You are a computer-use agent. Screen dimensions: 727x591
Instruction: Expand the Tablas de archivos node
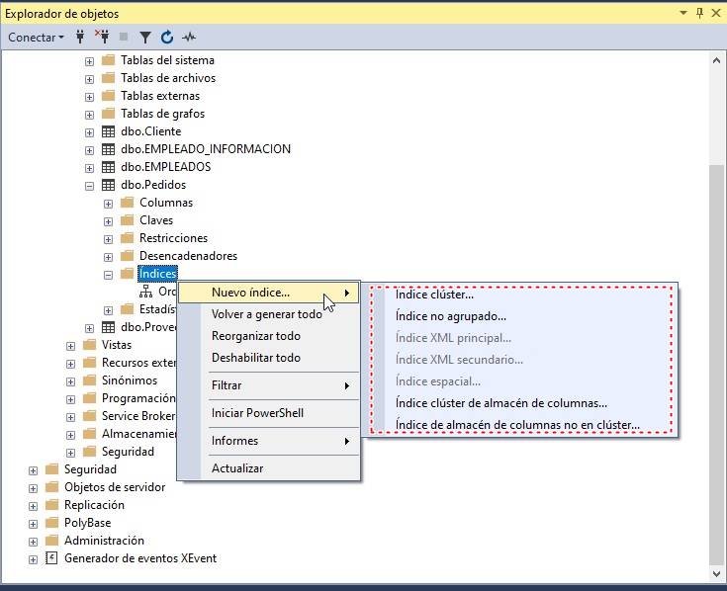89,79
